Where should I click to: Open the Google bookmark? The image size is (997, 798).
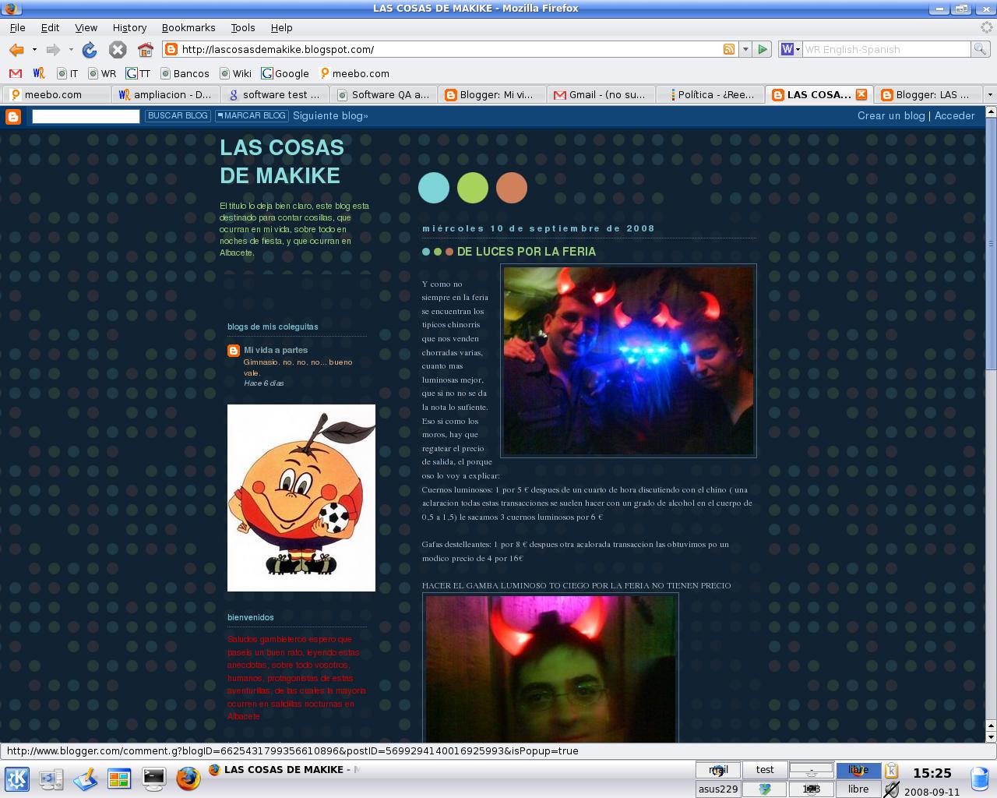tap(285, 73)
